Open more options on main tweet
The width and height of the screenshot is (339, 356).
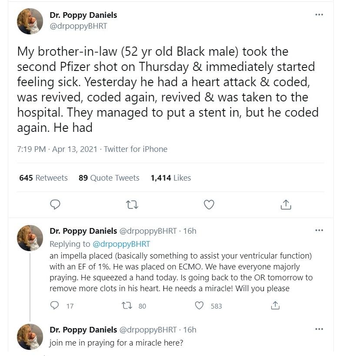click(x=319, y=15)
